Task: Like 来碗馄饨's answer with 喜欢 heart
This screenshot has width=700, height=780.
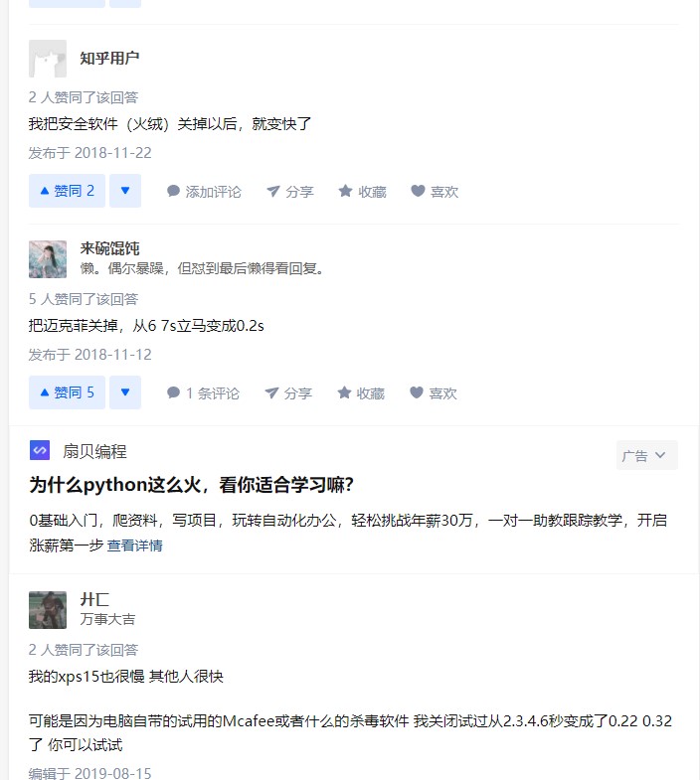Action: point(434,393)
